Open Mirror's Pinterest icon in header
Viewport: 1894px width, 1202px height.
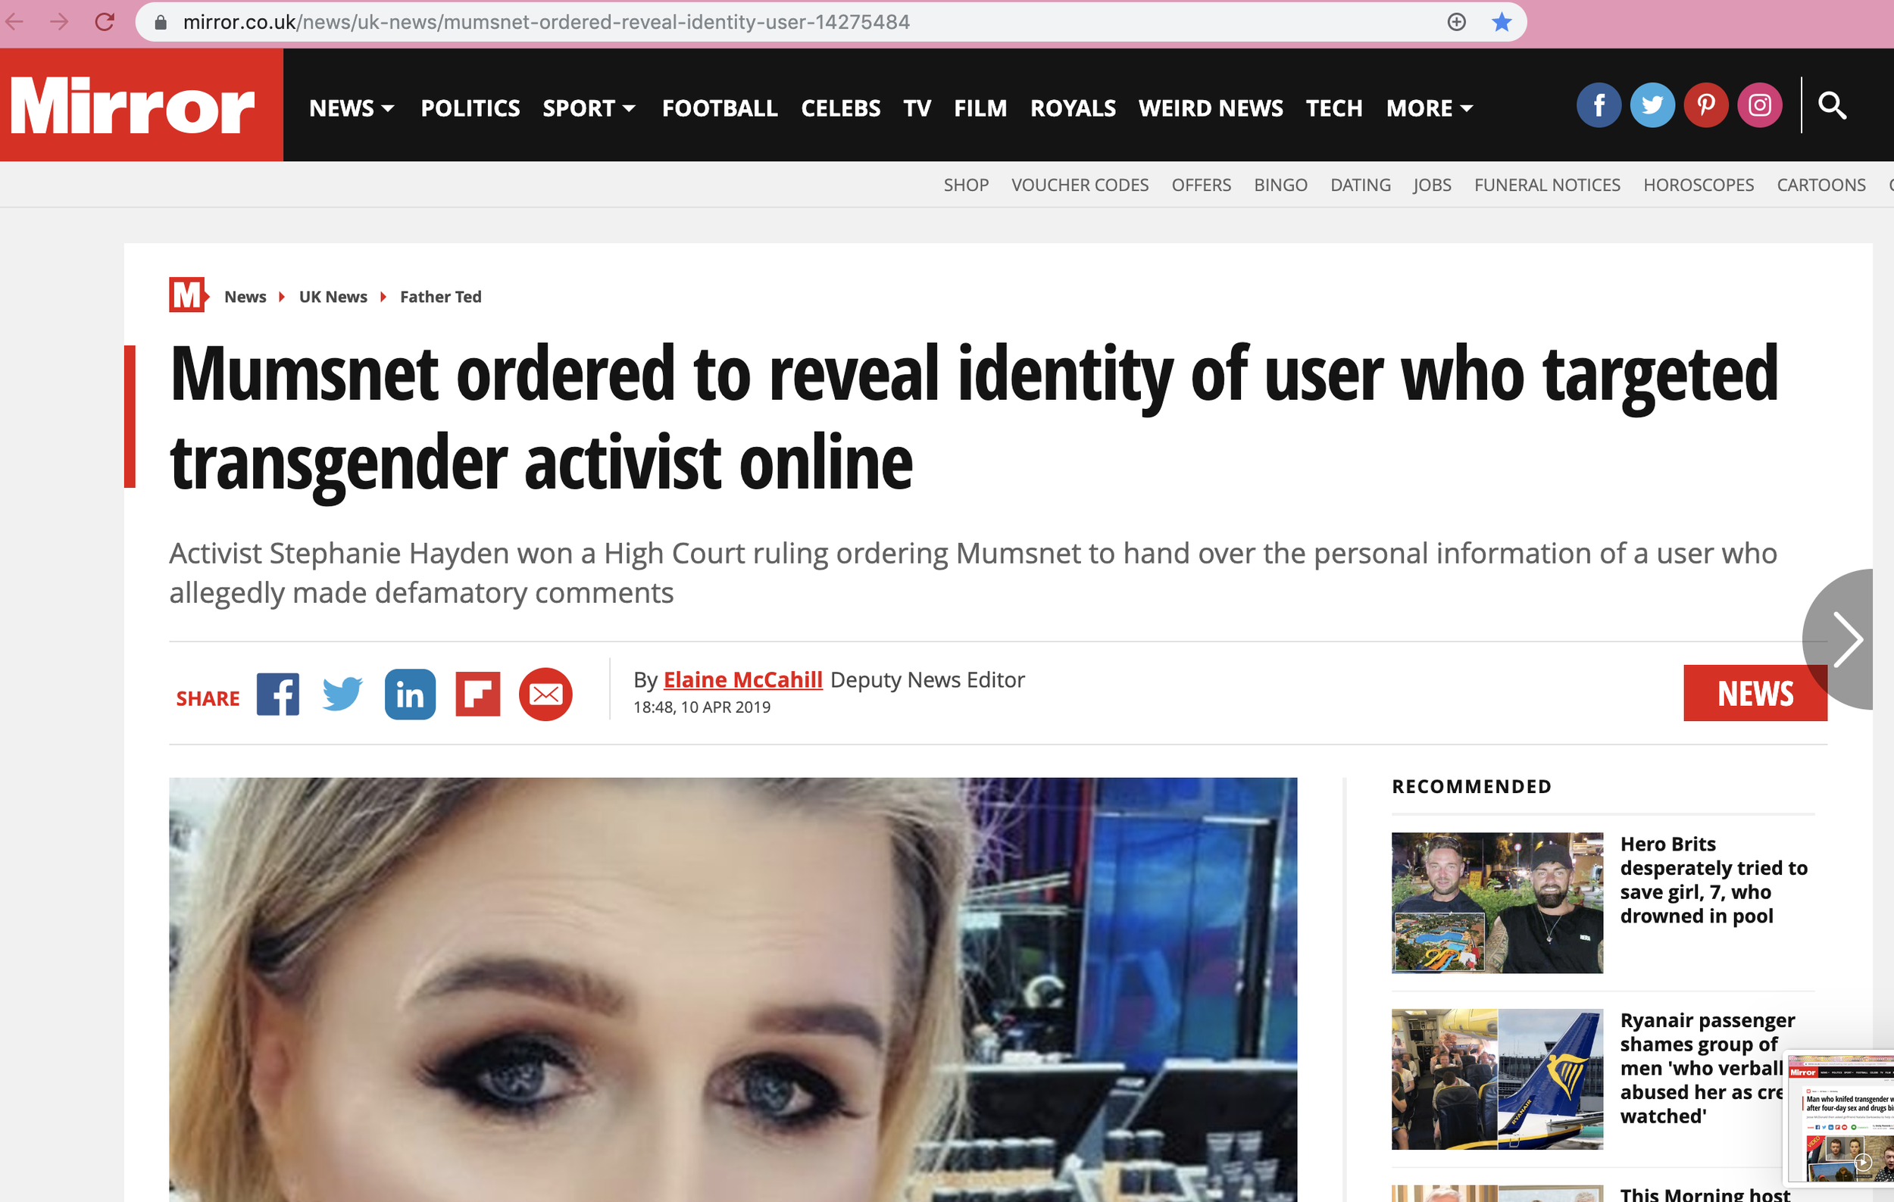(1705, 105)
